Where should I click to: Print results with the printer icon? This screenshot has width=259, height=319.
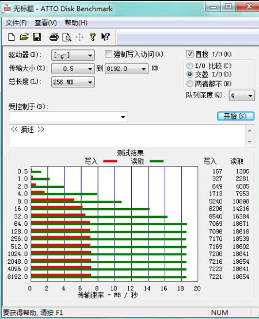pyautogui.click(x=54, y=37)
